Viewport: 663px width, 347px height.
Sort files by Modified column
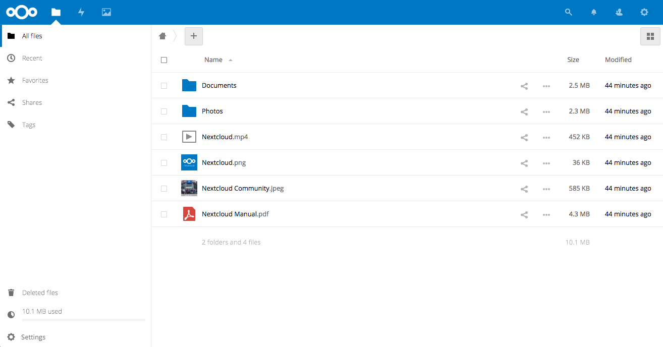coord(618,60)
